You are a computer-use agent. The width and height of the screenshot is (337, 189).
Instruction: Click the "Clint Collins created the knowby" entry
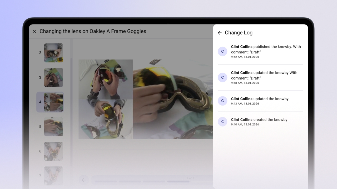[x=259, y=120]
